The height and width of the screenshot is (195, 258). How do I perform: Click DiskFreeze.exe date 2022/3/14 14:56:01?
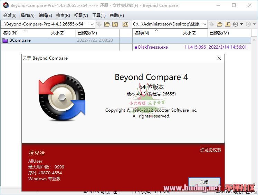pos(228,47)
